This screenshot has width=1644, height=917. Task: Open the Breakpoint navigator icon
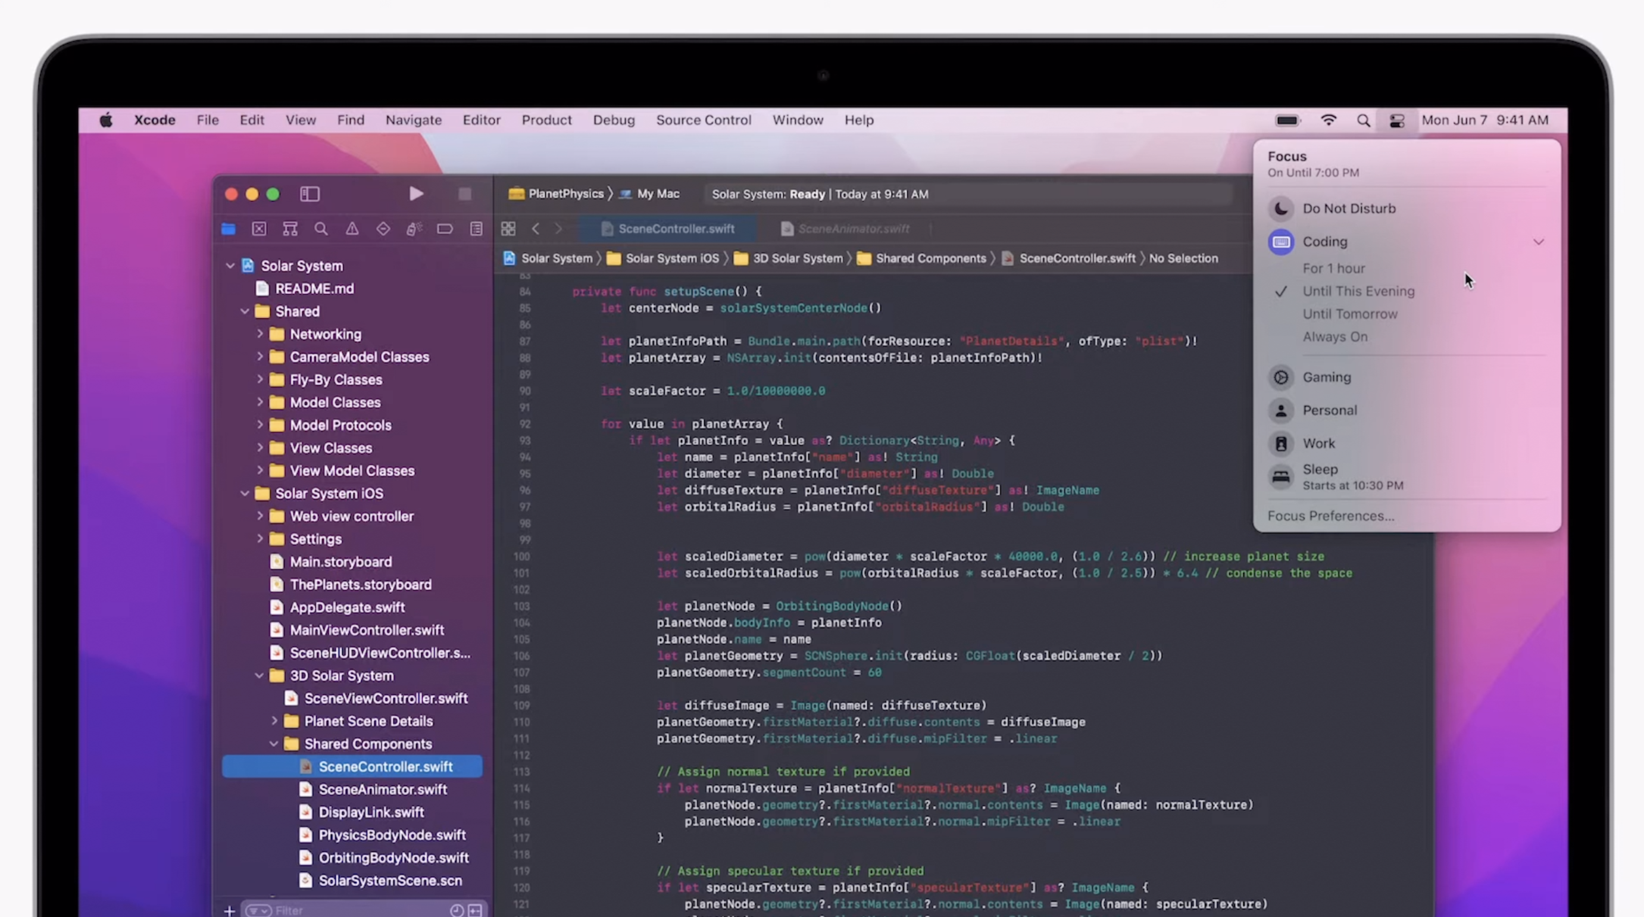[445, 229]
